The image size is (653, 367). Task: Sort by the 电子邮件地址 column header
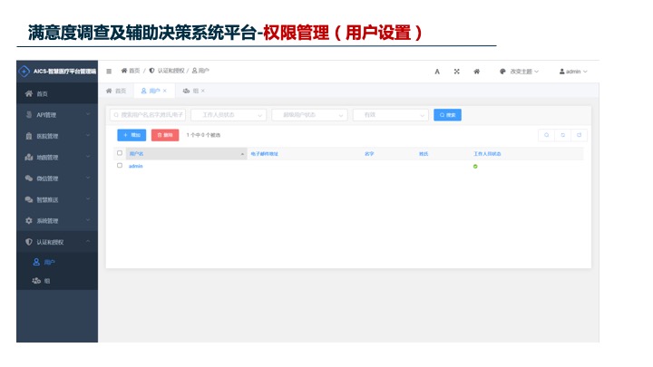click(264, 154)
